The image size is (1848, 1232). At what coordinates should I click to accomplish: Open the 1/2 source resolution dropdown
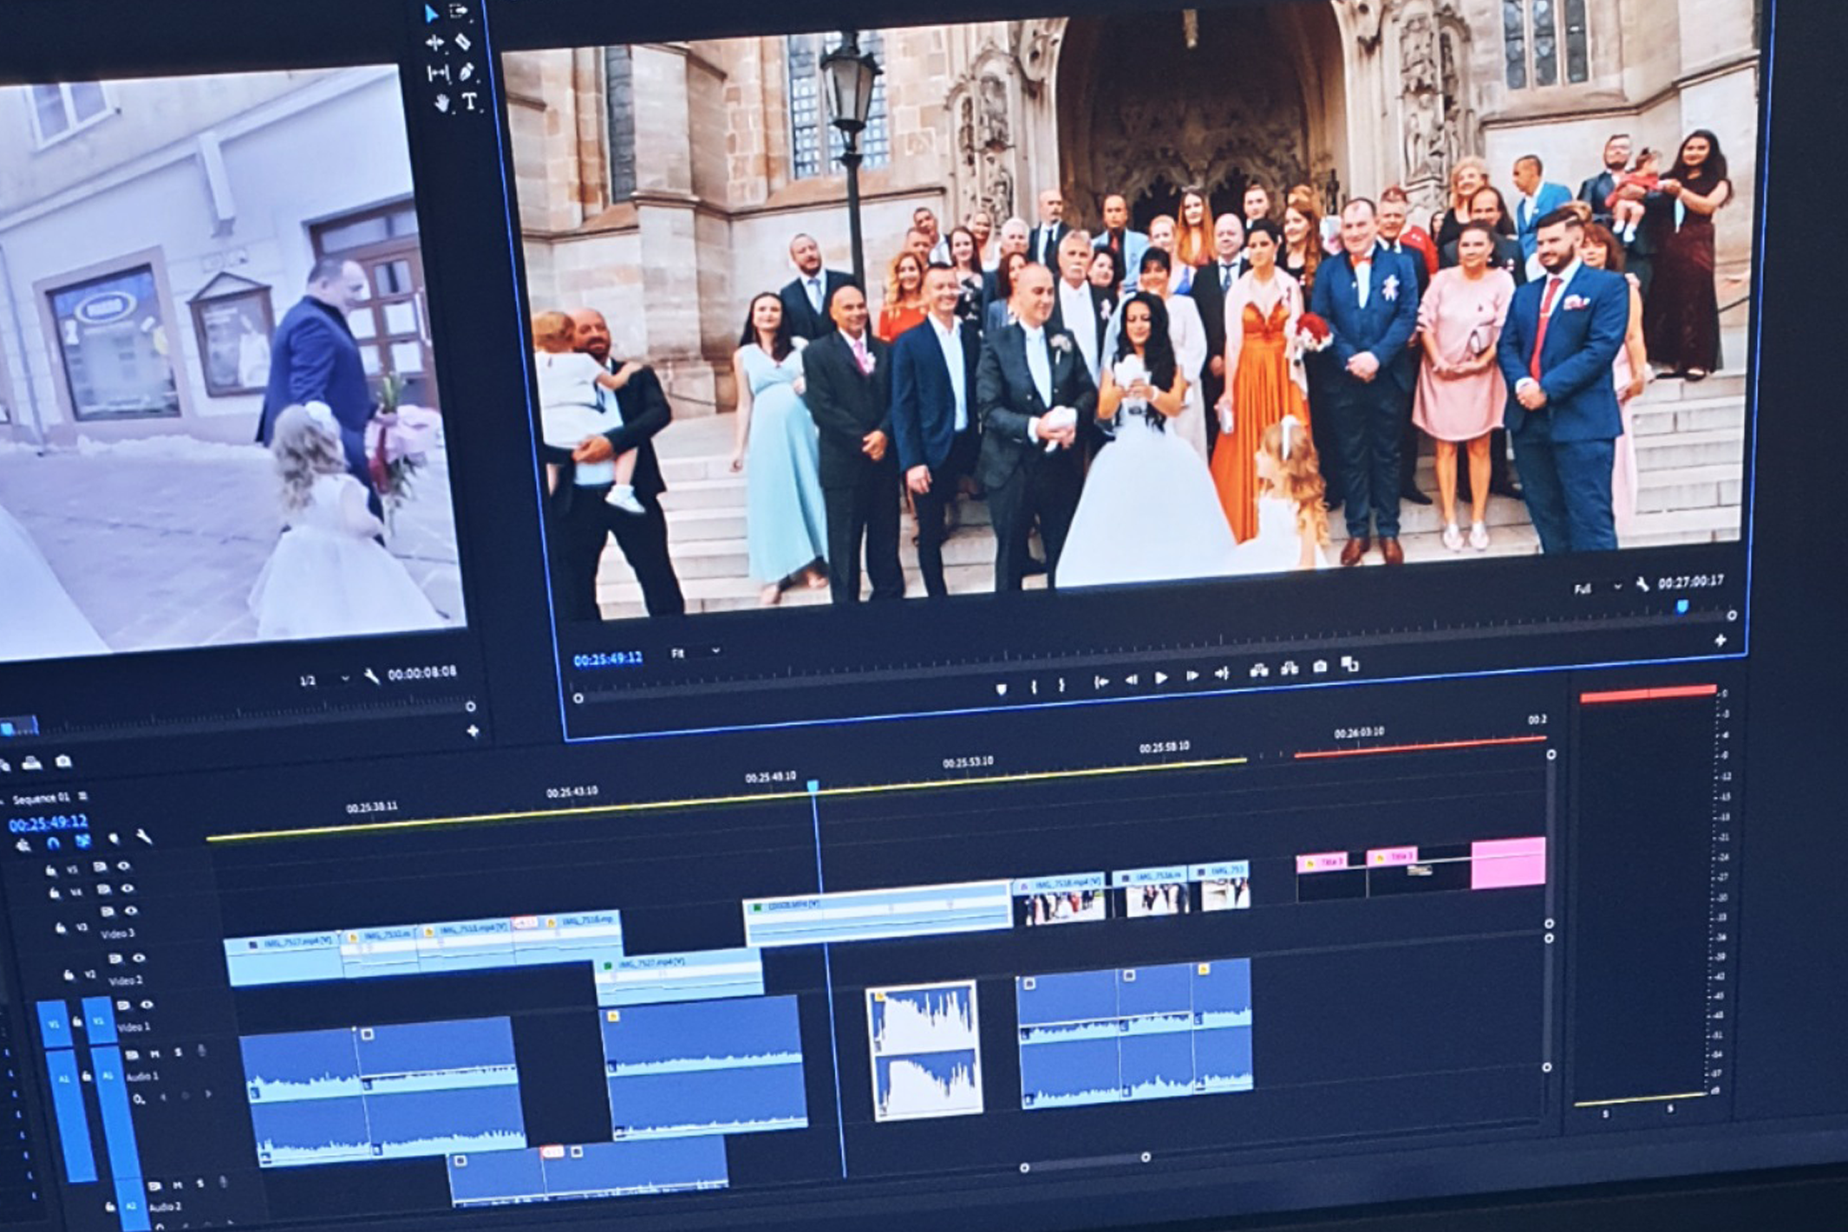[324, 680]
